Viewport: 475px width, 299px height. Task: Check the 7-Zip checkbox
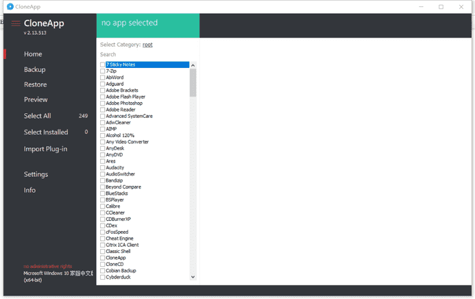[x=102, y=71]
